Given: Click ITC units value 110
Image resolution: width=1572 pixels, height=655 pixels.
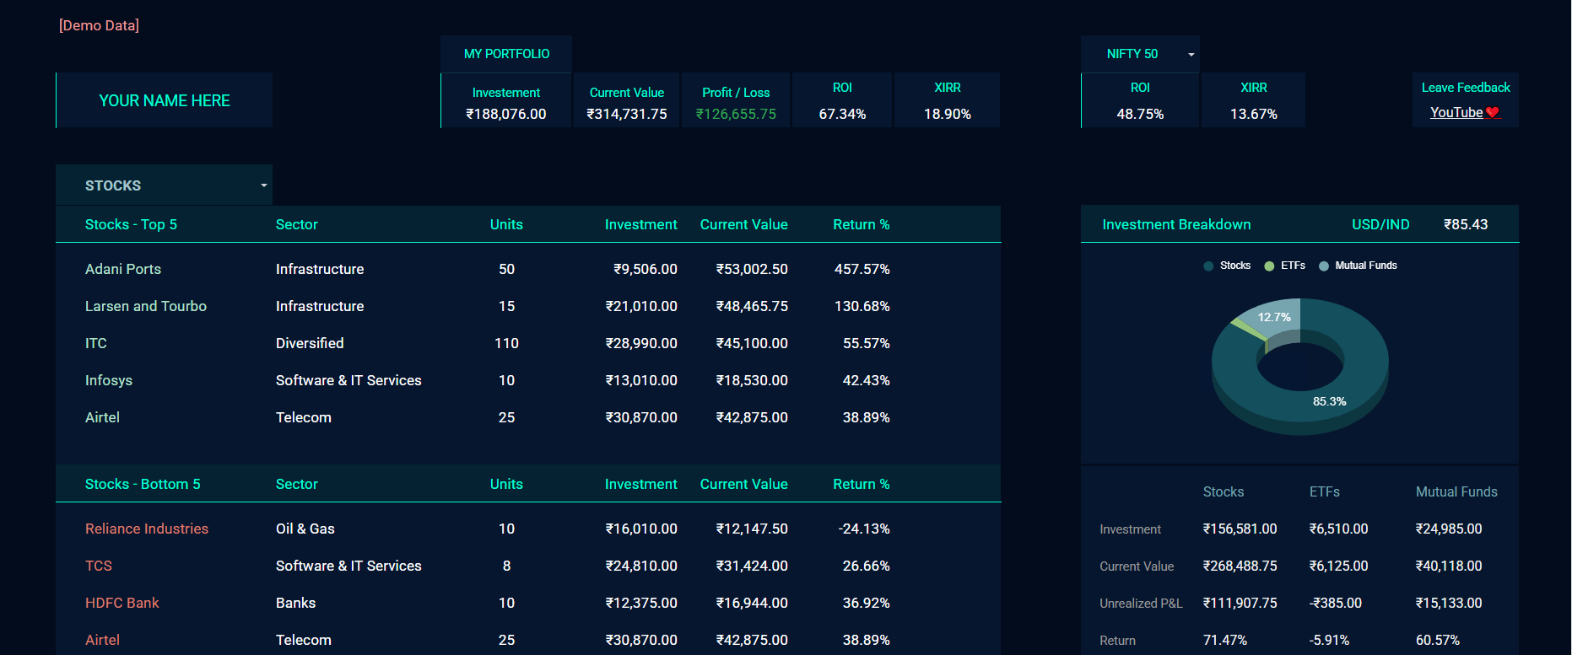Looking at the screenshot, I should pyautogui.click(x=506, y=343).
